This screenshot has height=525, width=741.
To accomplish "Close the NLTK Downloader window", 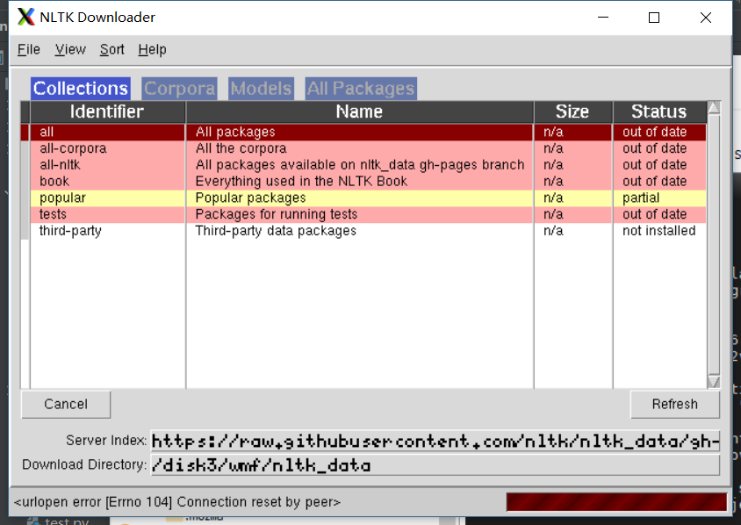I will pyautogui.click(x=706, y=18).
